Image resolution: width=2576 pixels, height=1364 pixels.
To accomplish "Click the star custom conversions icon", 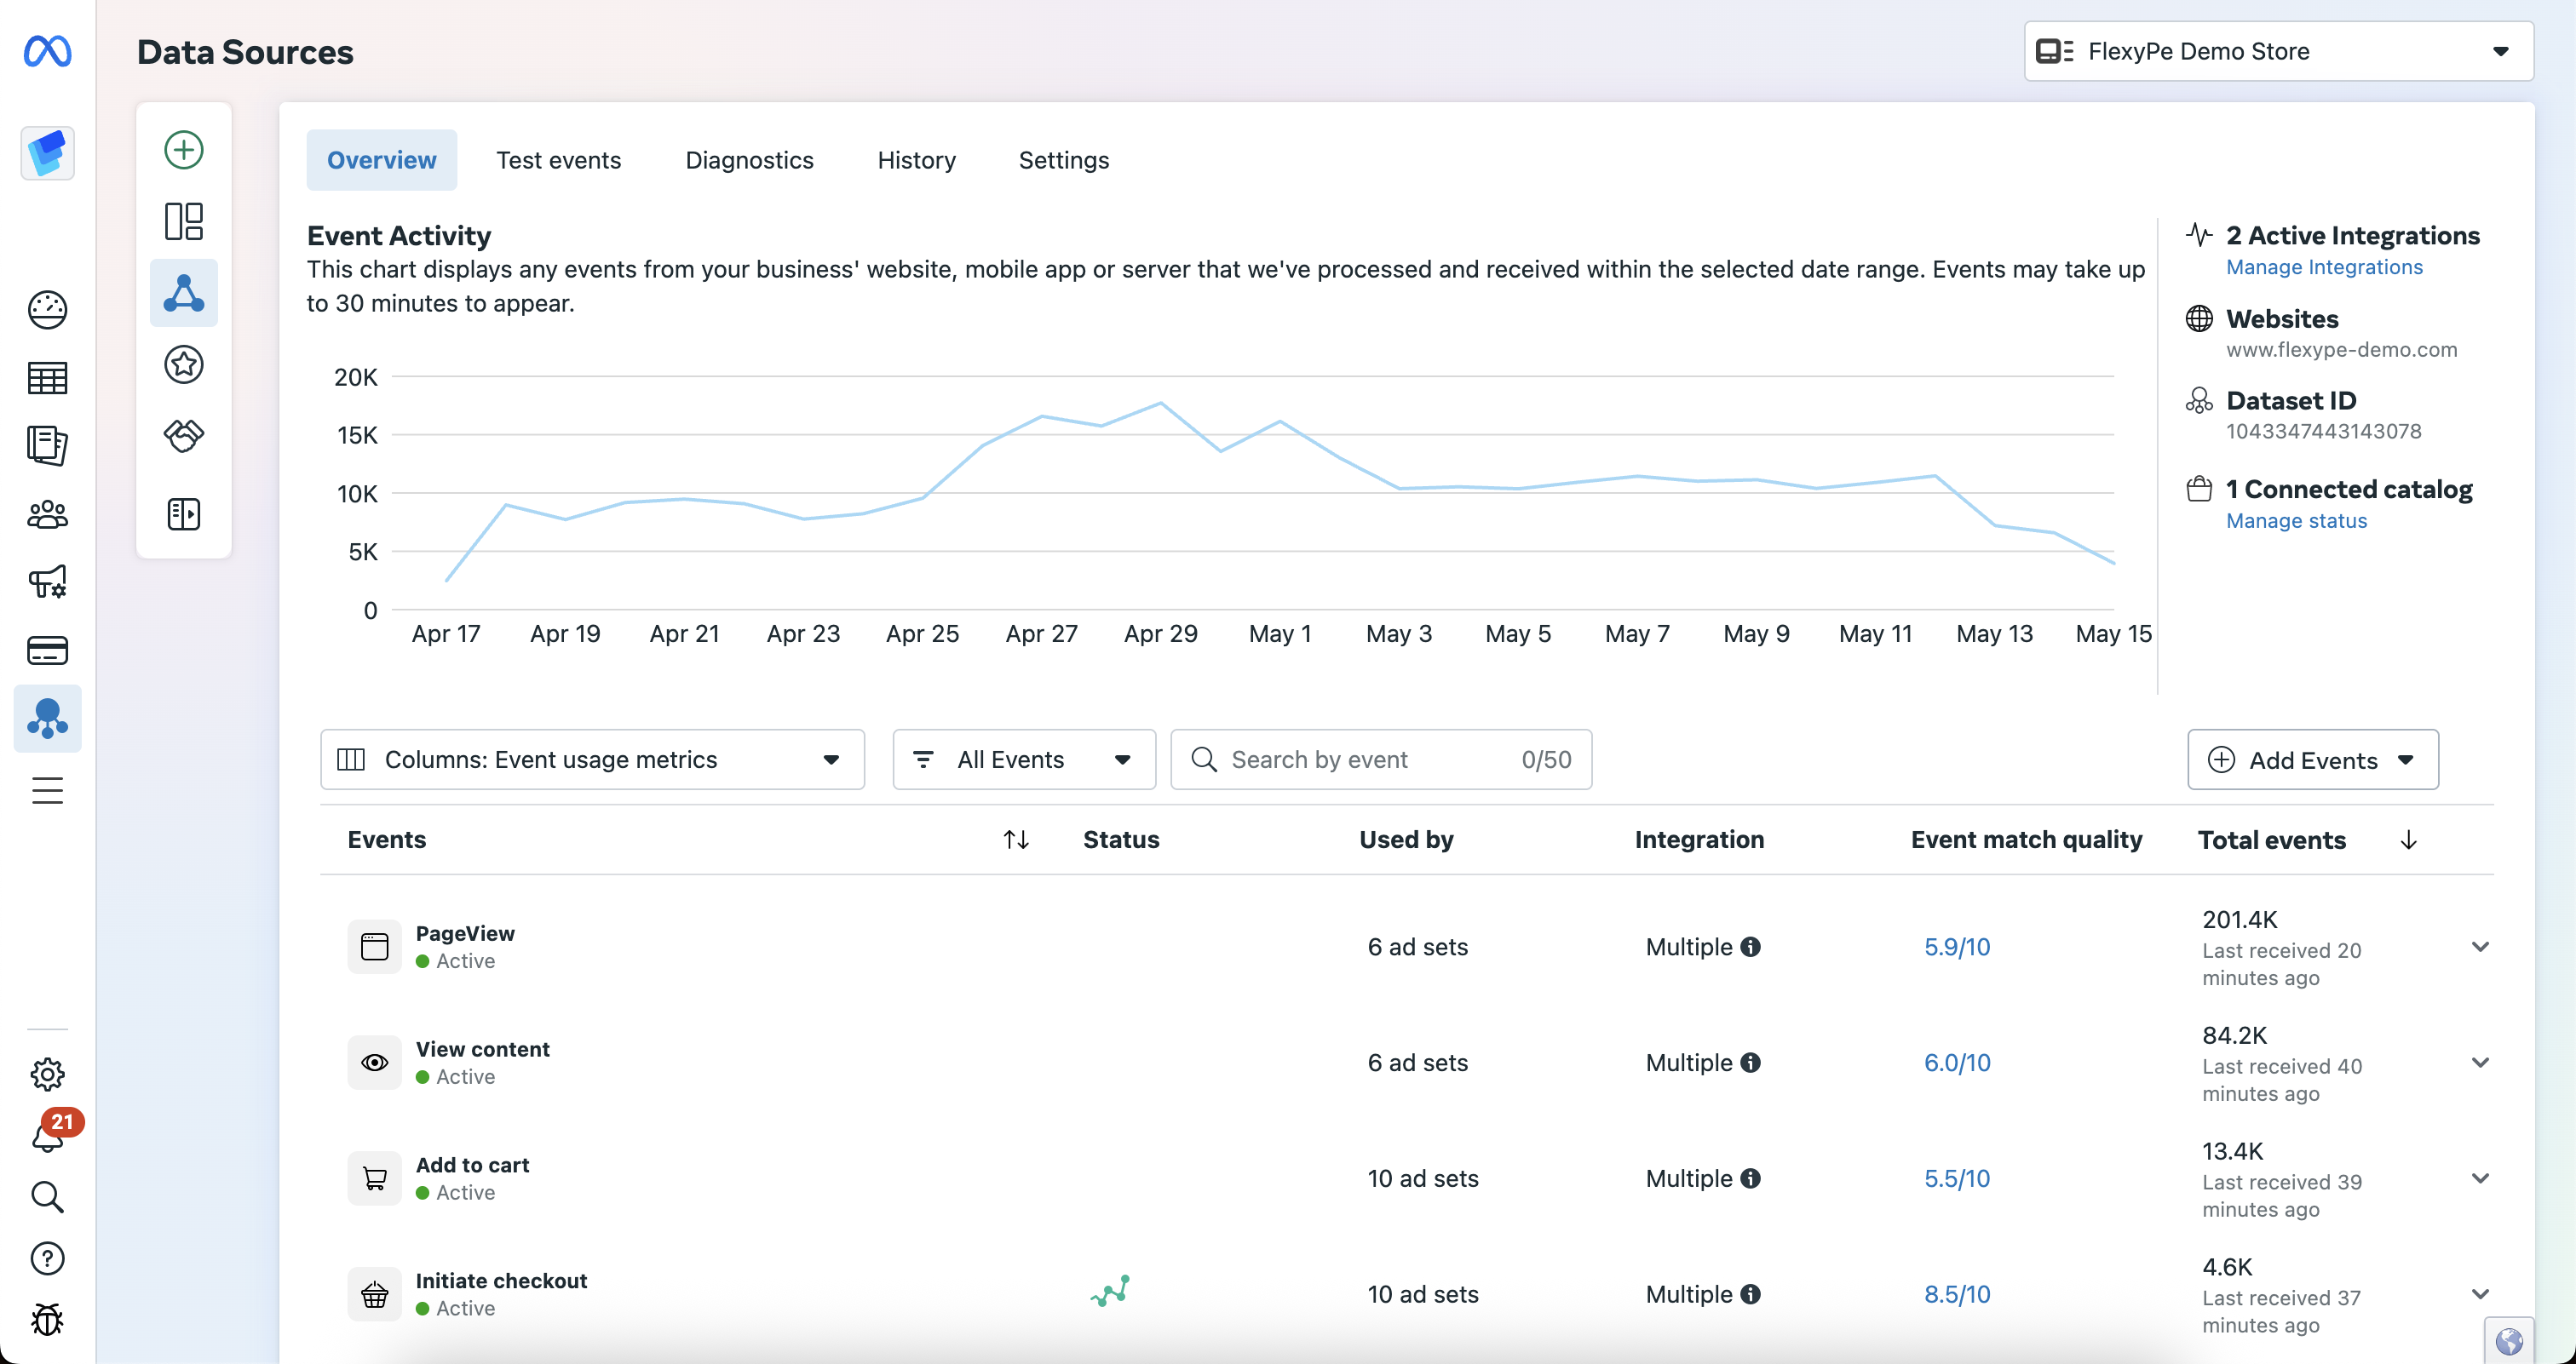I will pos(183,364).
